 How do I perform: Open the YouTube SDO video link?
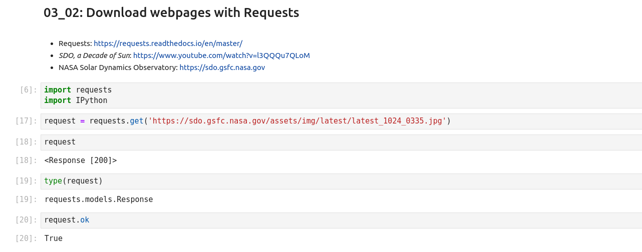pos(221,55)
